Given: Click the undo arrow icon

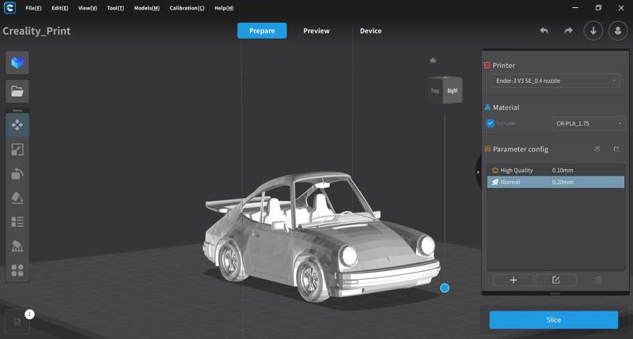Looking at the screenshot, I should click(544, 31).
